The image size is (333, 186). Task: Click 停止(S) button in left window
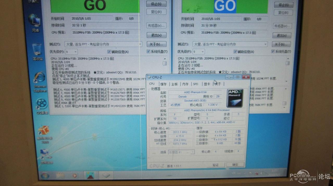click(156, 4)
